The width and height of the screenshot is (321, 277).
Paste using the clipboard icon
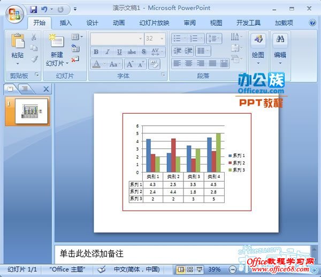[x=18, y=41]
